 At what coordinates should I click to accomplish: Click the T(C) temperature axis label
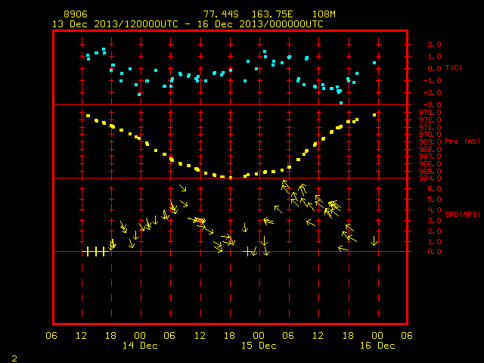tap(454, 67)
